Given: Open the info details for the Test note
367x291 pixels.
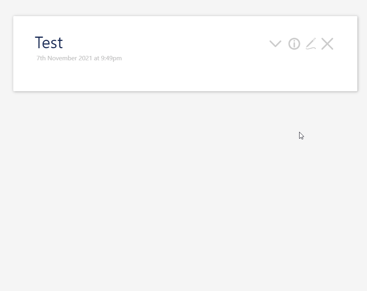Looking at the screenshot, I should pyautogui.click(x=294, y=44).
